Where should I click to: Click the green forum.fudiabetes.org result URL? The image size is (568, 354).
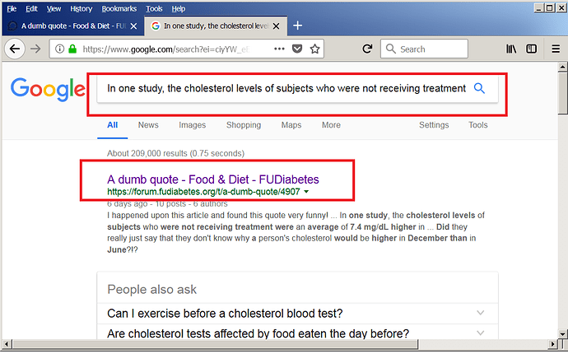(203, 192)
